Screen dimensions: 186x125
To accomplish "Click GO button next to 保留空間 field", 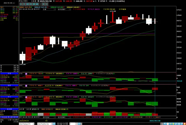I will click(79, 124).
